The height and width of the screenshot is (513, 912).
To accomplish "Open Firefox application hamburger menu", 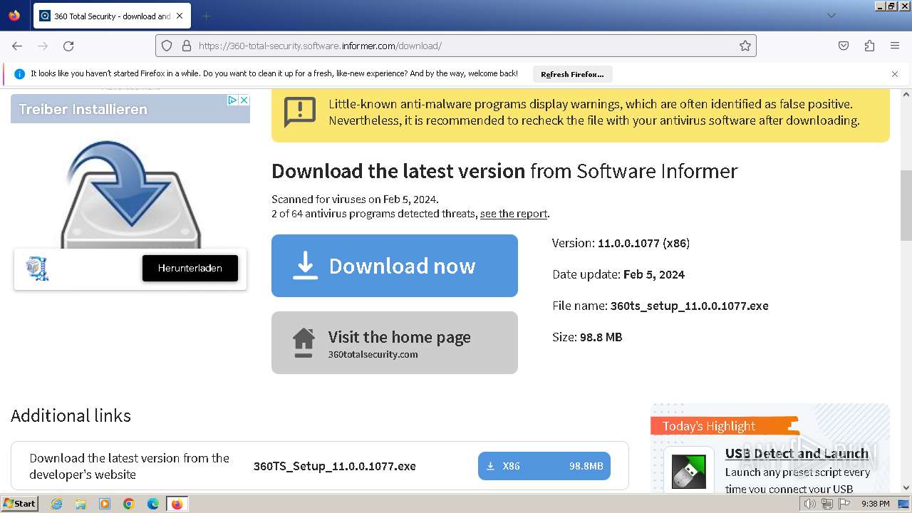I will point(895,46).
